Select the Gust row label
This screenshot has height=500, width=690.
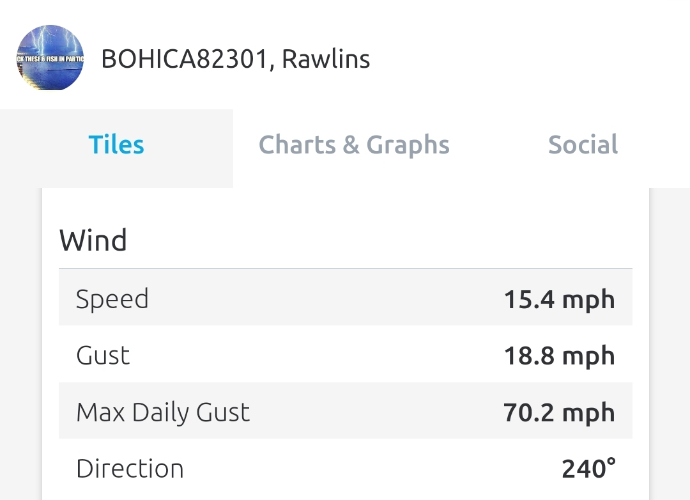click(103, 355)
